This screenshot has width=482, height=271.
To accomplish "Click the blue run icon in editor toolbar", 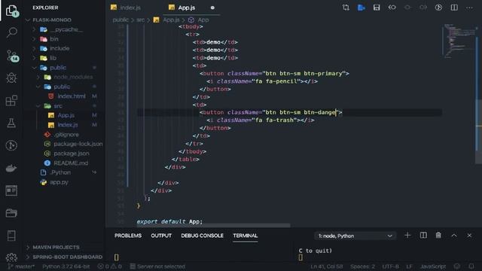I will (361, 8).
